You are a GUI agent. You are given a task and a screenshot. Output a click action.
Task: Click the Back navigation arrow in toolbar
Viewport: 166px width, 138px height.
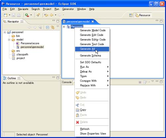pyautogui.click(x=52, y=15)
